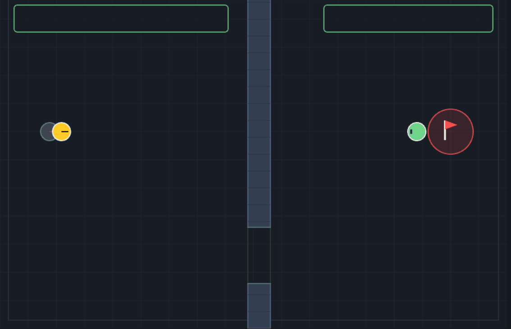Click the topmost tile of the center wall
This screenshot has width=511, height=329.
coord(259,9)
